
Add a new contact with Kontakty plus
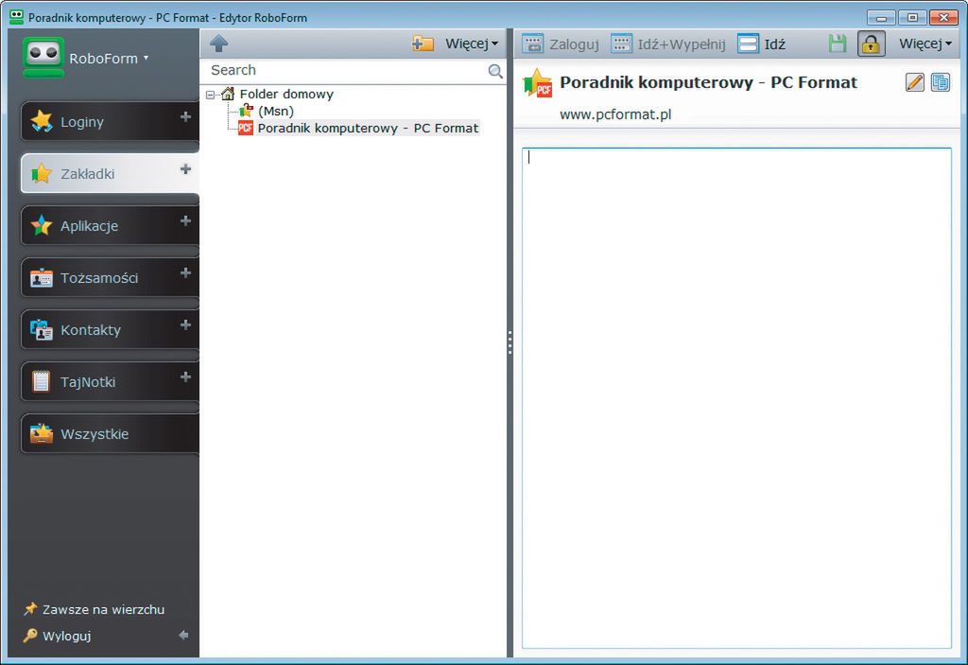(185, 324)
